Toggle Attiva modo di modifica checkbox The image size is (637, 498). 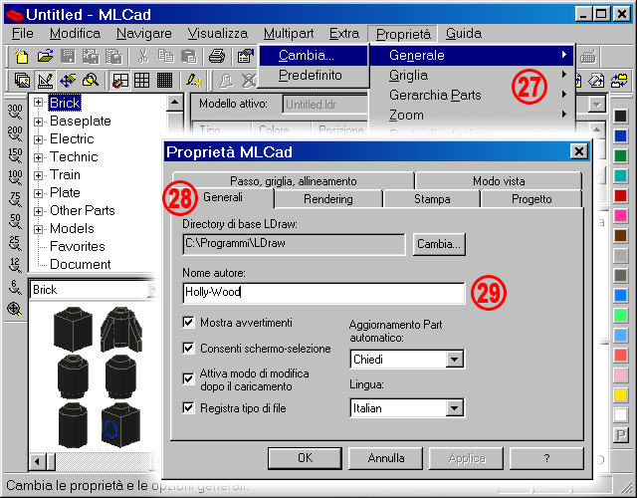click(188, 378)
